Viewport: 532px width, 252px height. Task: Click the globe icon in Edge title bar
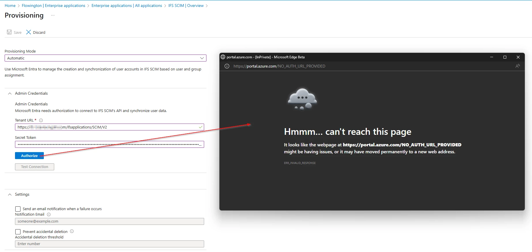tap(223, 57)
